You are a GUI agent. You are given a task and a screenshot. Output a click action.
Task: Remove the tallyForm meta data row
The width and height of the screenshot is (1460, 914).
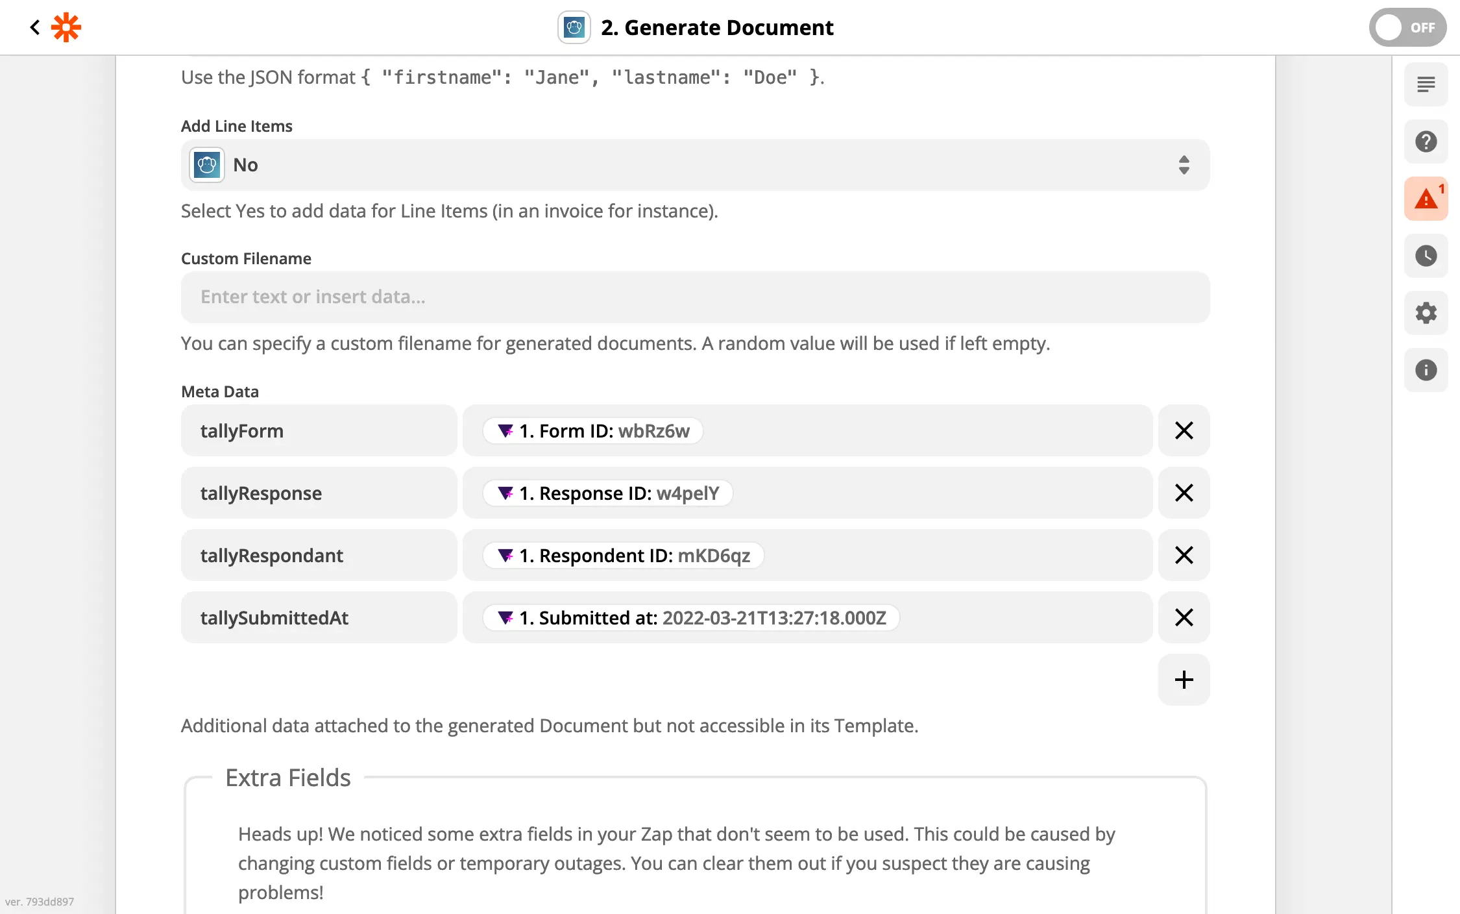pos(1184,430)
